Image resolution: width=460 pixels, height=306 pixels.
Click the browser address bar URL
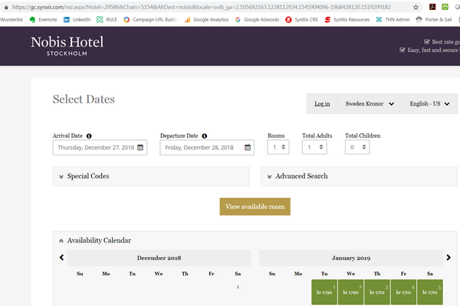(x=202, y=7)
